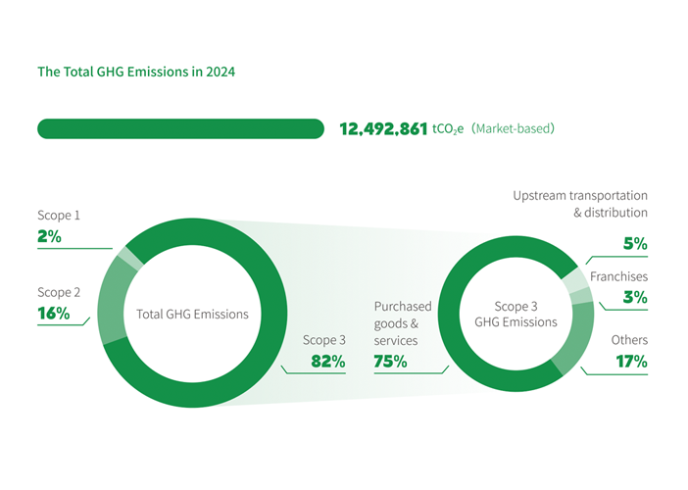Click the 17% Others value
The image size is (688, 490).
[632, 362]
